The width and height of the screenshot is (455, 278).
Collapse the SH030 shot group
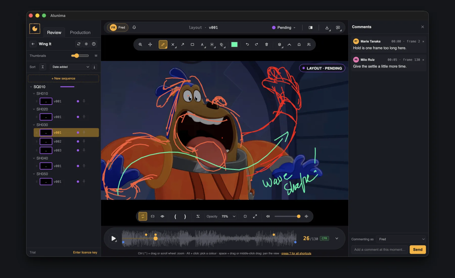(34, 125)
